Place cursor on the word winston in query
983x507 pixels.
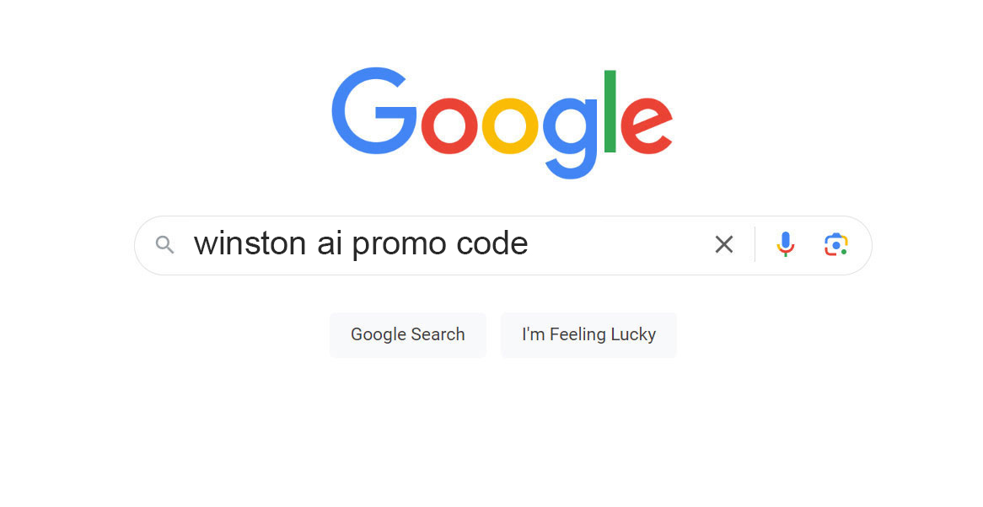250,243
